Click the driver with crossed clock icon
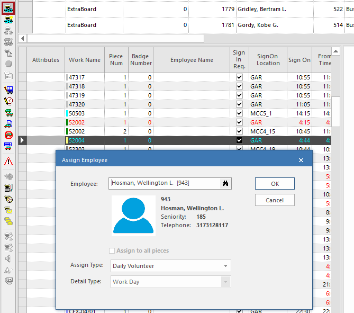Viewport: 354px width, 313px height. point(8,199)
